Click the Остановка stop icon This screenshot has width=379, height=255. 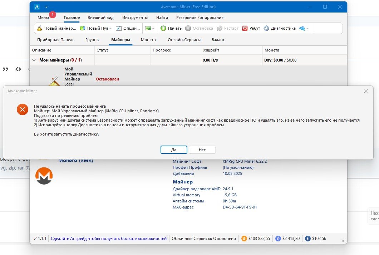[188, 28]
